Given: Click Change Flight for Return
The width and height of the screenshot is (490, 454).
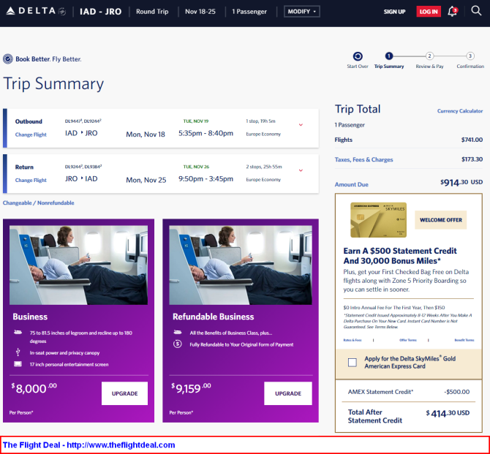Looking at the screenshot, I should pos(31,181).
